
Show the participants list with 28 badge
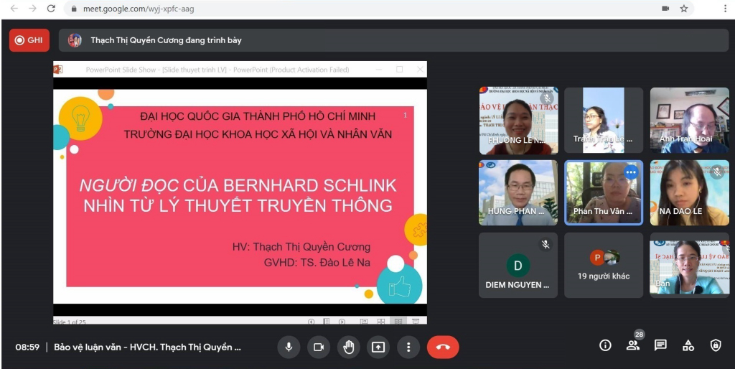(633, 345)
